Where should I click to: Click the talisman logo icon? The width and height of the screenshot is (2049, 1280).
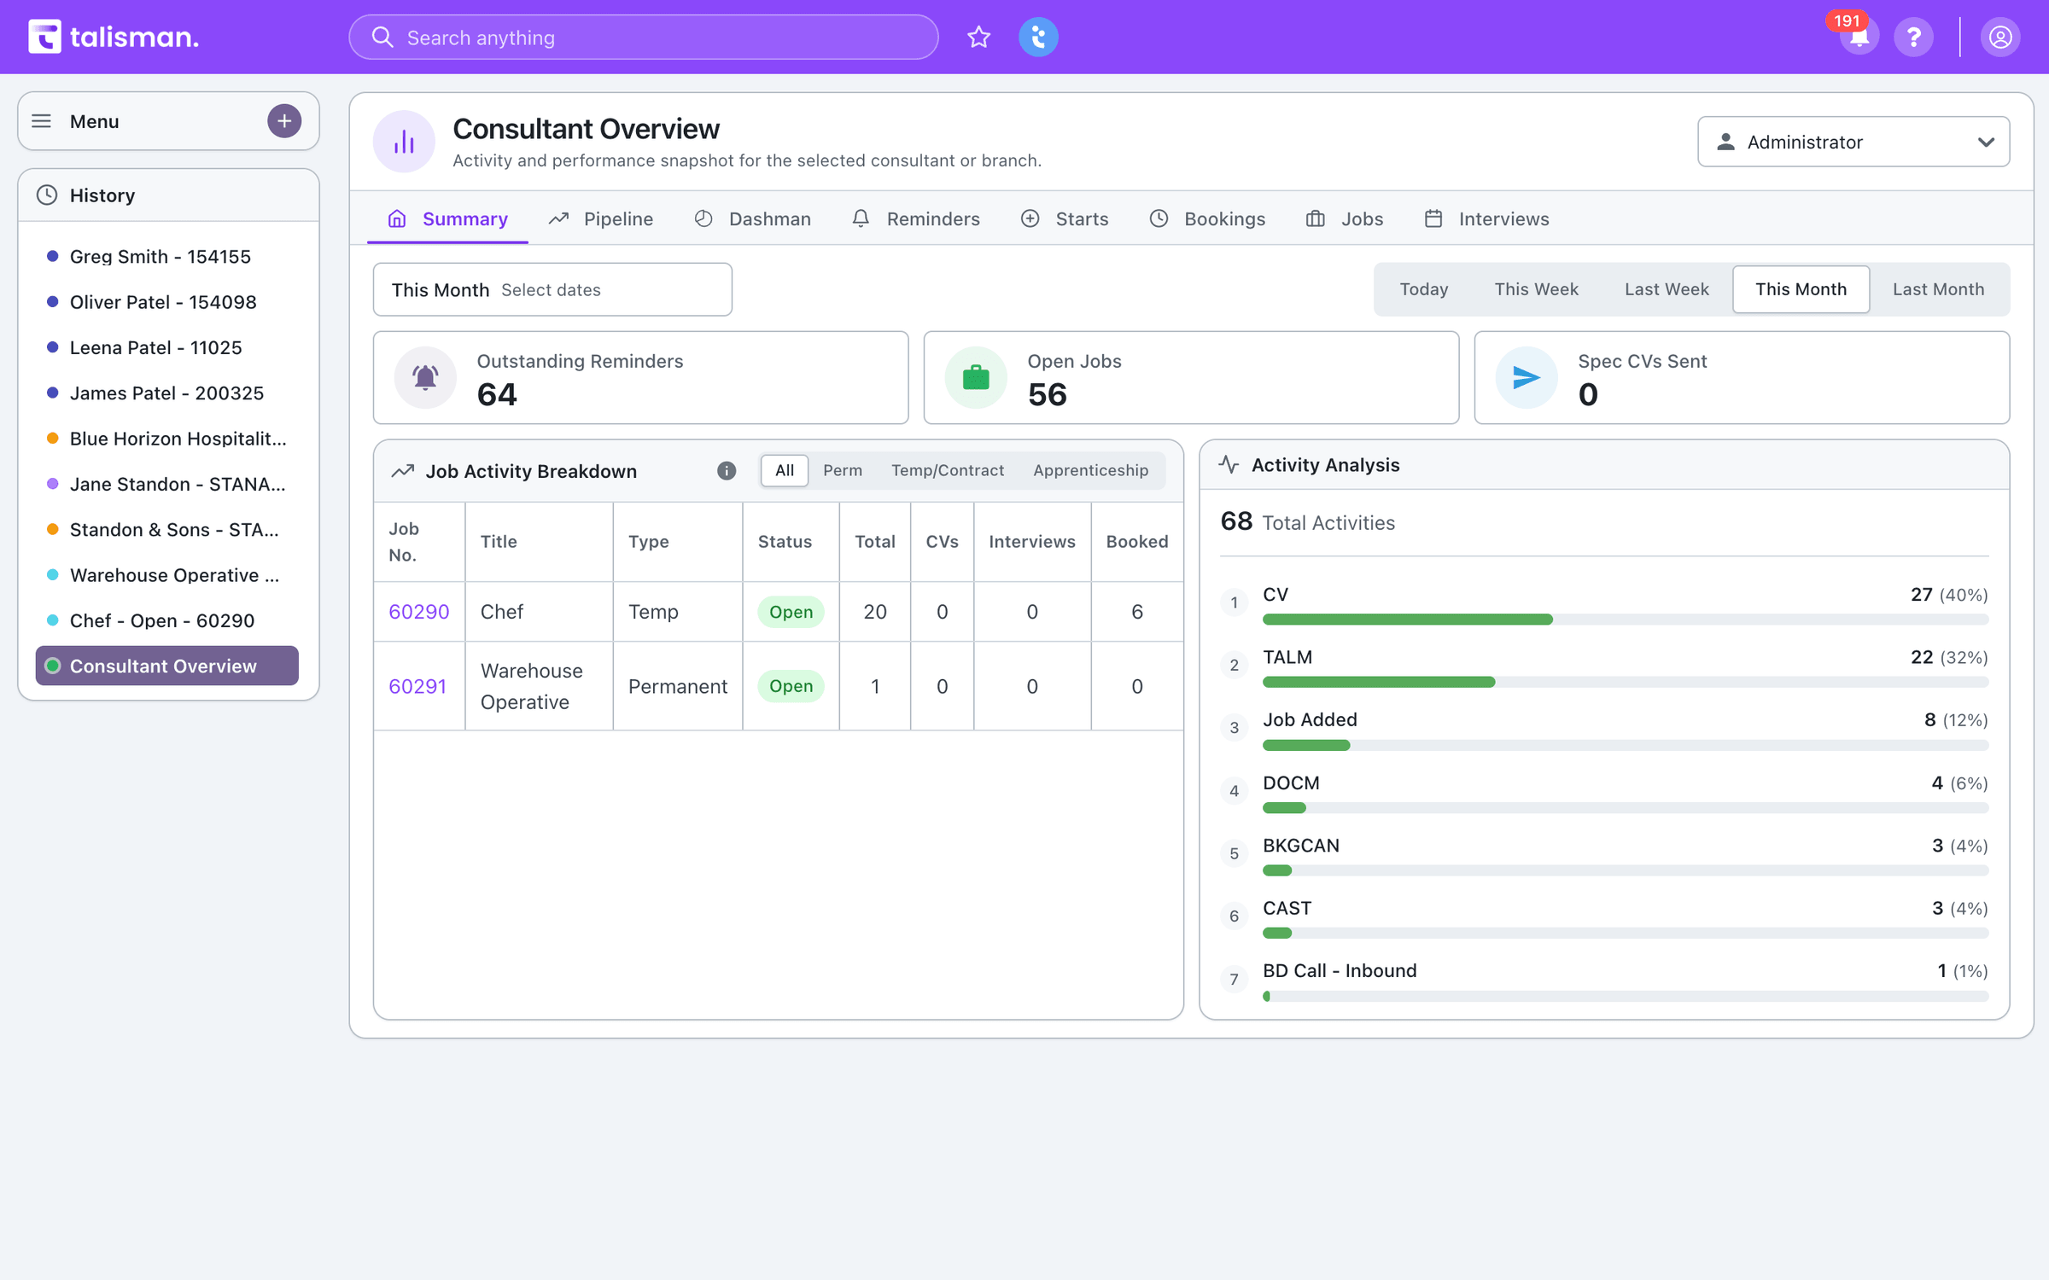click(x=44, y=37)
